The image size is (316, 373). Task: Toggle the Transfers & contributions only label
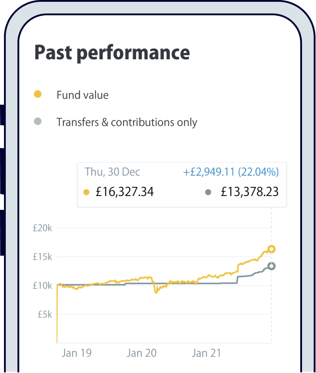click(127, 122)
